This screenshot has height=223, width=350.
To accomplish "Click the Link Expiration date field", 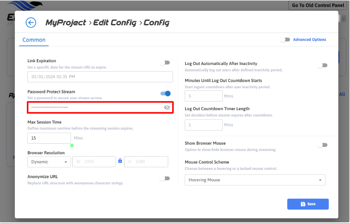I will (x=100, y=77).
